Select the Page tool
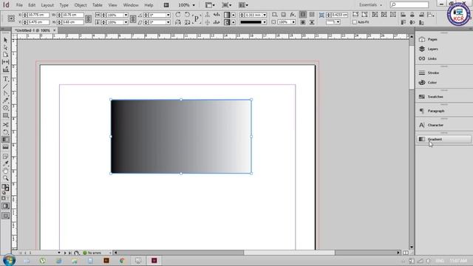 pyautogui.click(x=5, y=55)
